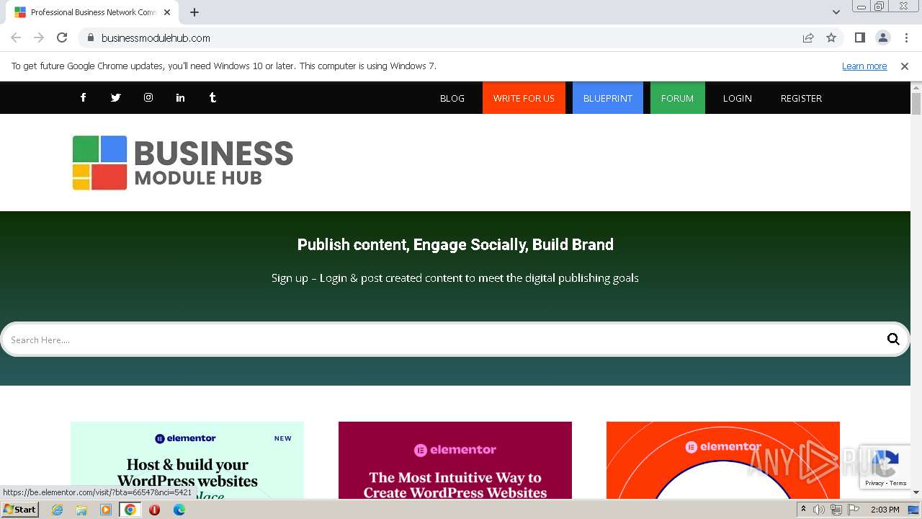This screenshot has height=519, width=922.
Task: Open Elementor host & build banner
Action: pyautogui.click(x=187, y=460)
